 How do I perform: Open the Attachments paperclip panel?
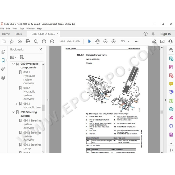coord(3,69)
